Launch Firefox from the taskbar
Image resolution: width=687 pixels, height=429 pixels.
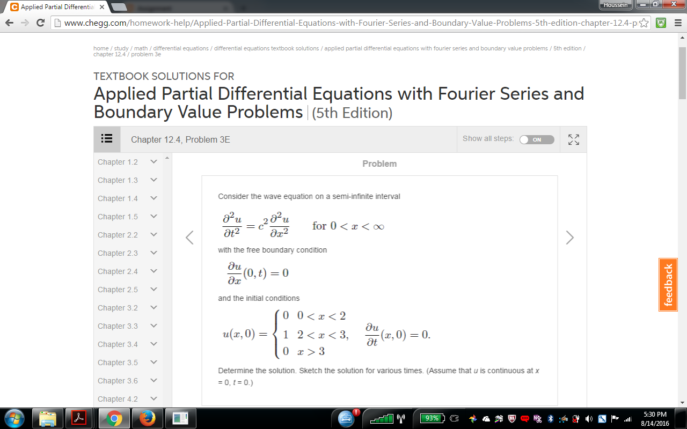tap(148, 418)
